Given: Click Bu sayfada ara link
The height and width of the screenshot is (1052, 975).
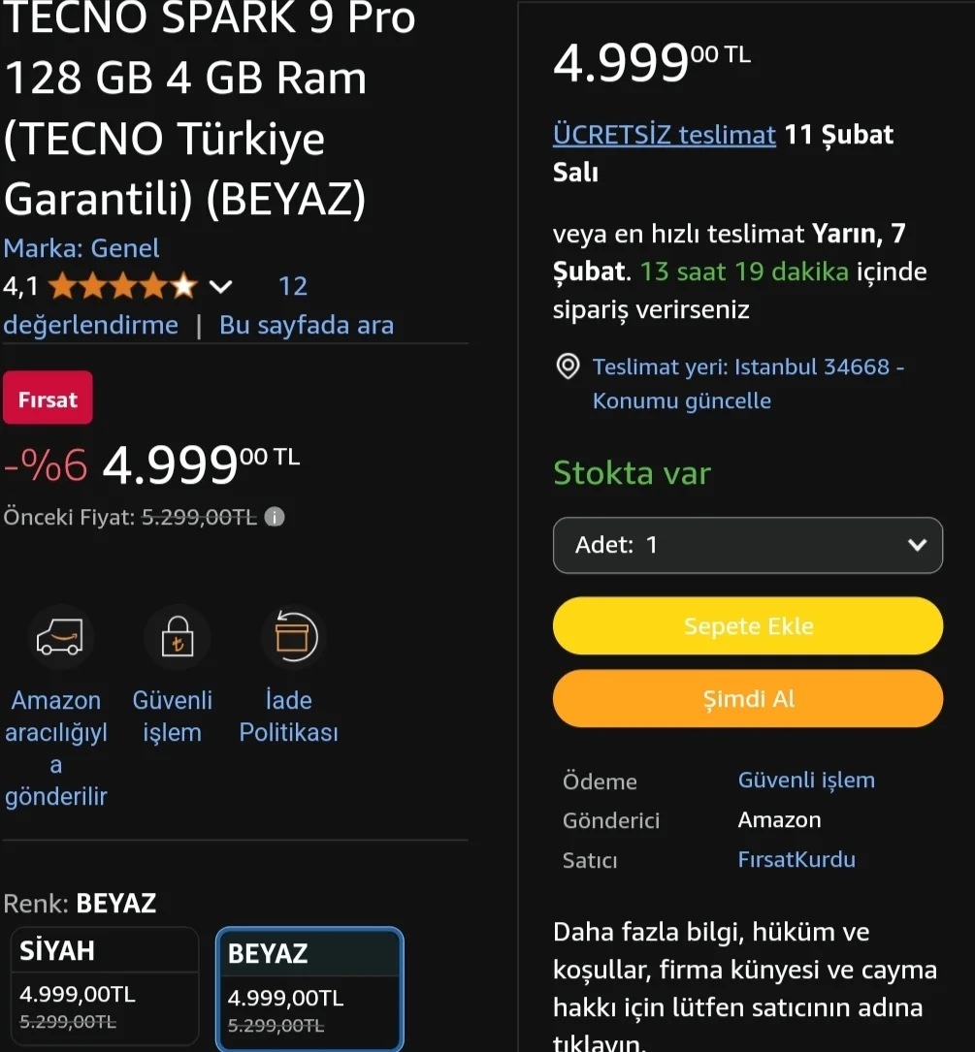Looking at the screenshot, I should click(307, 325).
